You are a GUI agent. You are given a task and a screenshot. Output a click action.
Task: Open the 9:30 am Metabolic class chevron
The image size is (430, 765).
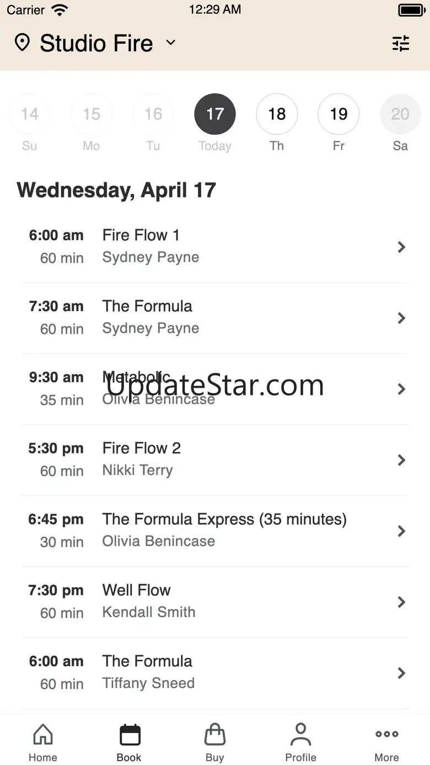click(402, 389)
